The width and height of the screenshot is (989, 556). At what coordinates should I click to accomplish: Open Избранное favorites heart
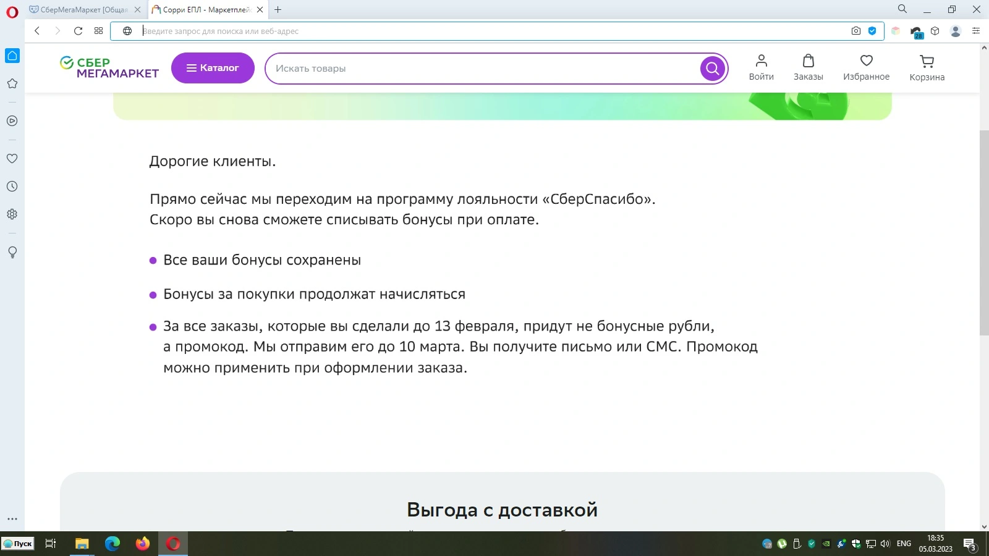[x=866, y=68]
